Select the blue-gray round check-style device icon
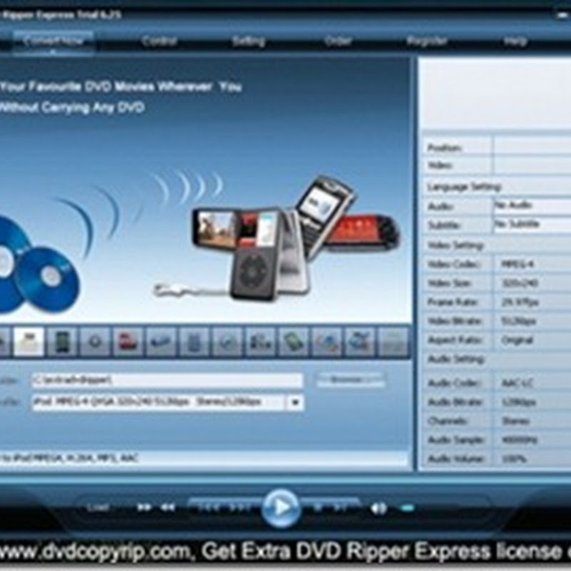Viewport: 571px width, 571px height. [227, 342]
